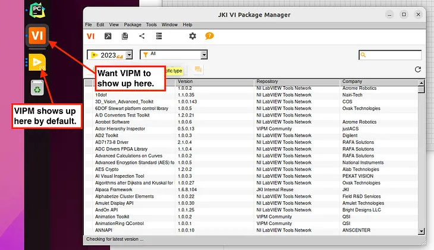The image size is (434, 250).
Task: Open the VI Package Builder icon
Action: [x=108, y=36]
